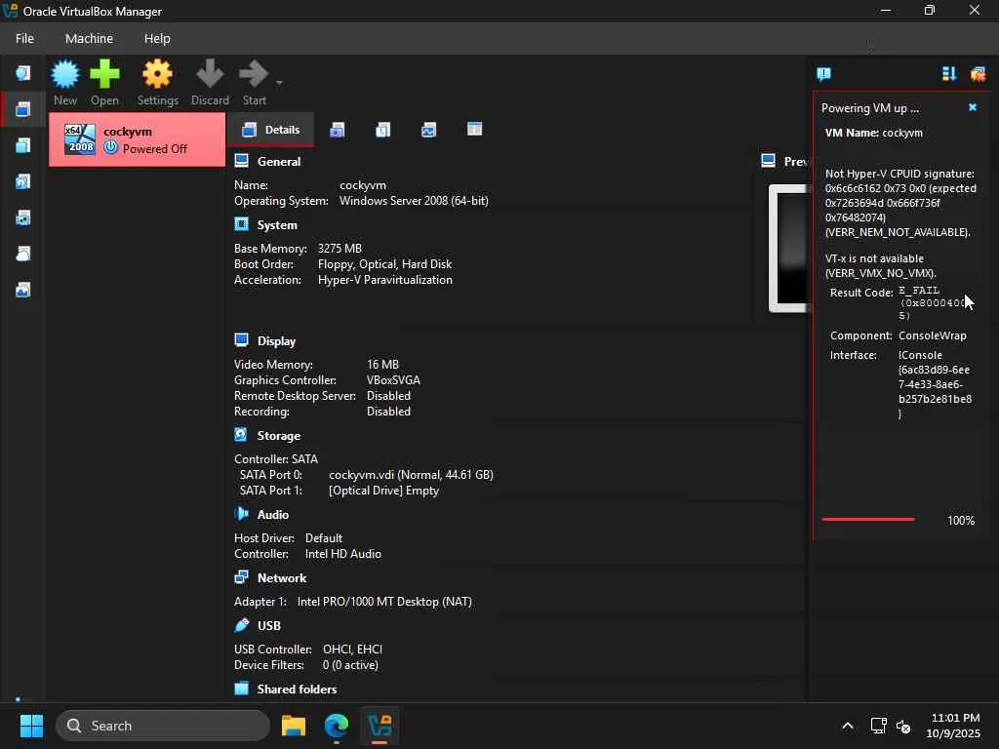This screenshot has height=749, width=999.
Task: Switch to the Activity tab icon
Action: click(x=429, y=130)
